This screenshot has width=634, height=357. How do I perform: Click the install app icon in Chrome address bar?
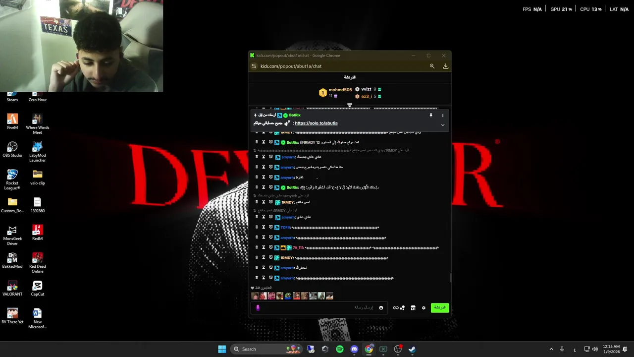pyautogui.click(x=446, y=66)
